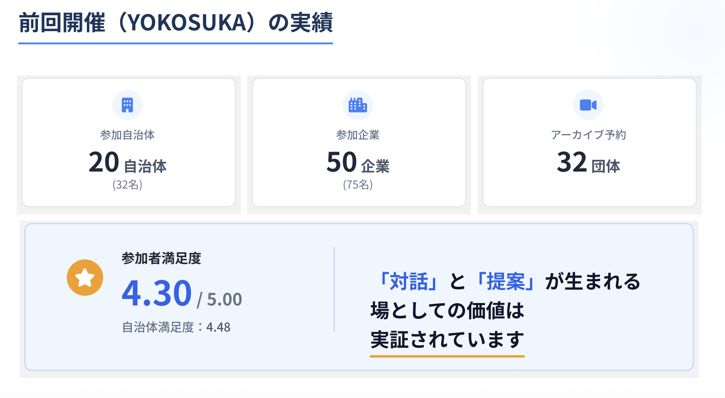
Task: Click the 自治体満足度：4.48 line
Action: click(x=176, y=327)
